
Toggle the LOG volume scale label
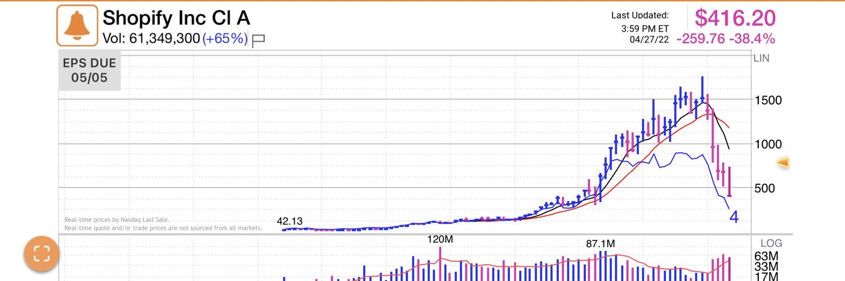point(771,243)
